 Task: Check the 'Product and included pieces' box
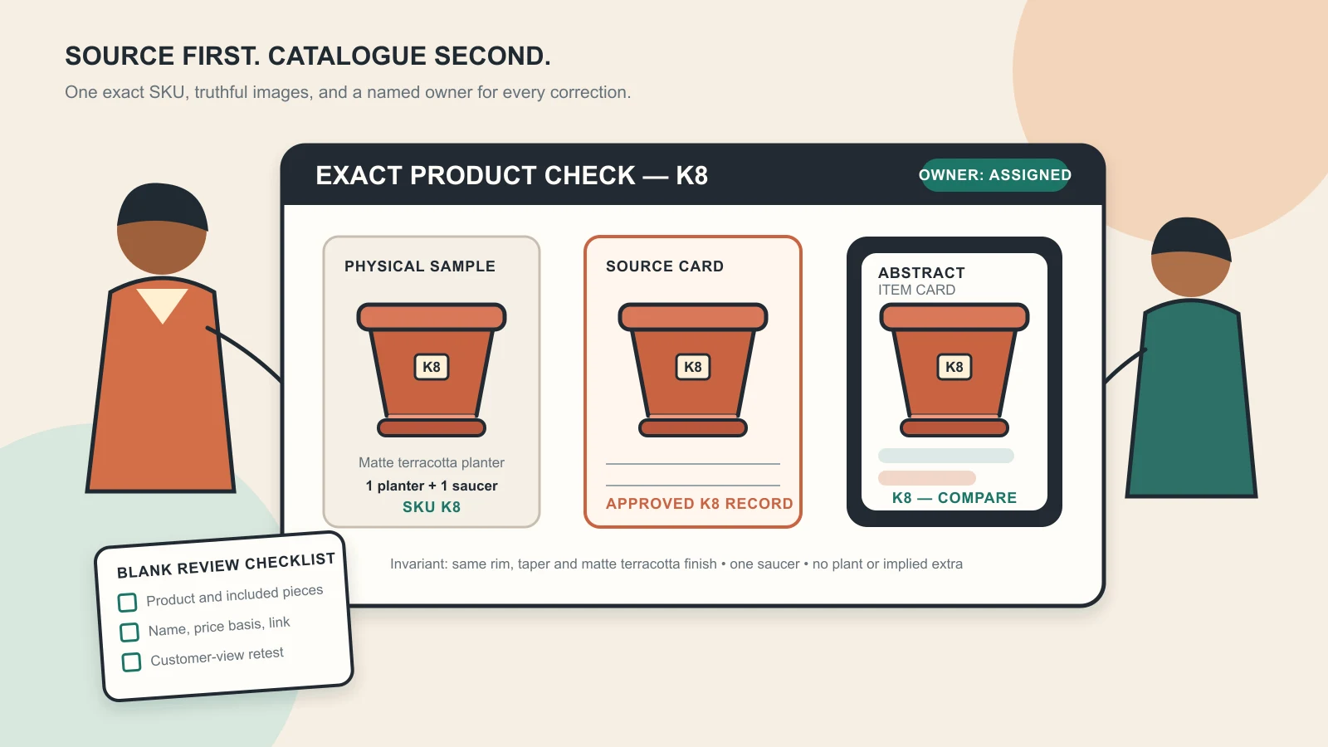[x=127, y=602]
